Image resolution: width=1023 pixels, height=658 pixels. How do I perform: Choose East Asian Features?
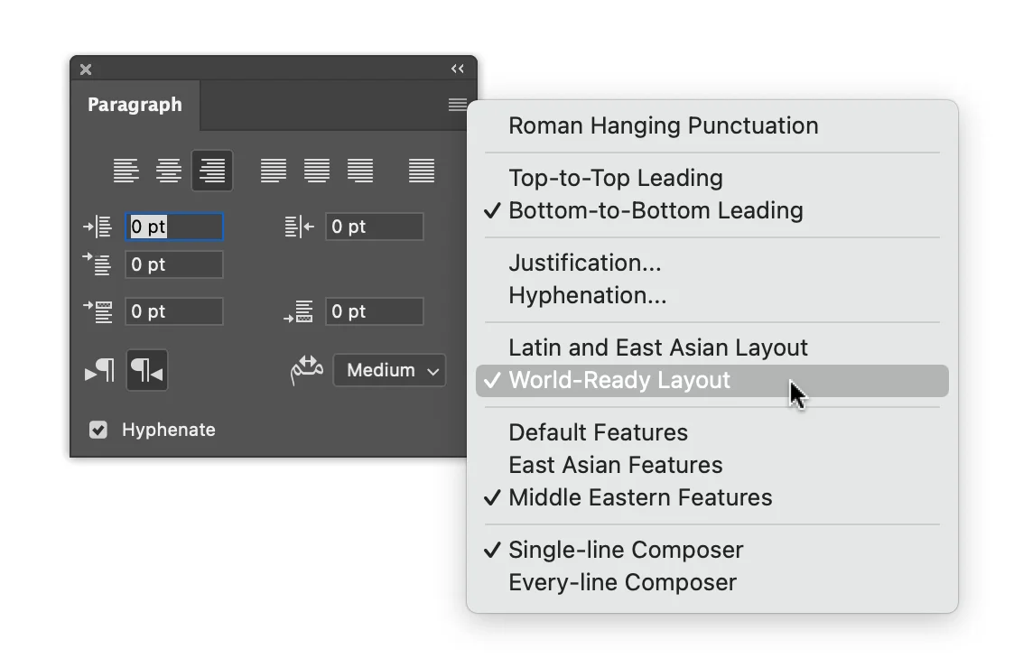tap(712, 465)
